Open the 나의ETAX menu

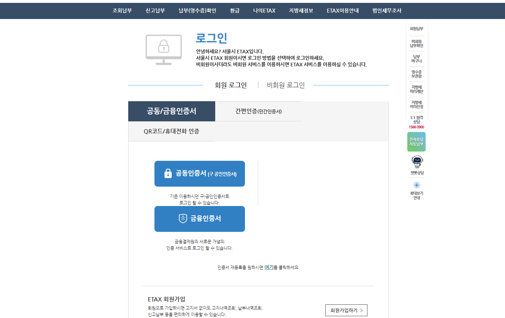pyautogui.click(x=264, y=11)
